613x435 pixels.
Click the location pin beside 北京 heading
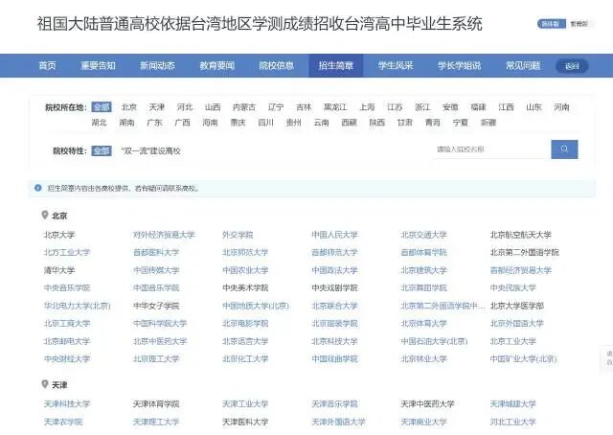(45, 215)
